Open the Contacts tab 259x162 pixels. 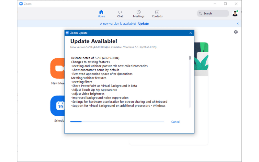157,14
